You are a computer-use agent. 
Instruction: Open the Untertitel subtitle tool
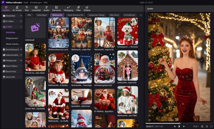point(36,9)
